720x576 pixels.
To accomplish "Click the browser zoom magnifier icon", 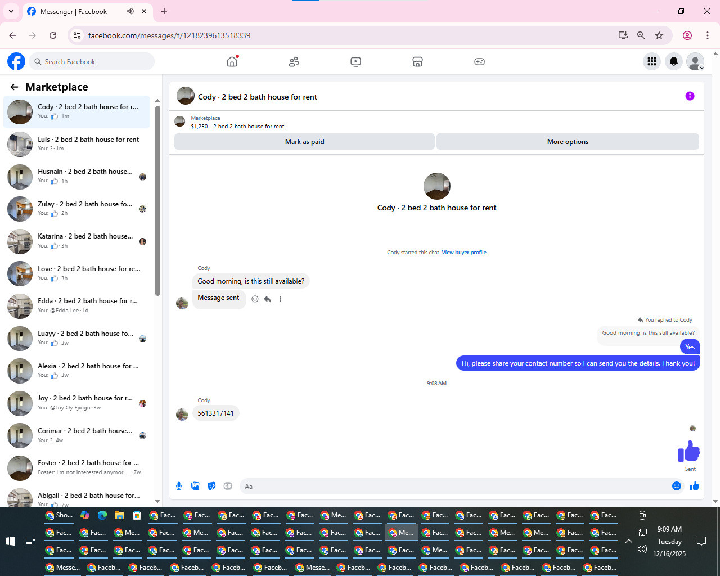I will (x=641, y=35).
